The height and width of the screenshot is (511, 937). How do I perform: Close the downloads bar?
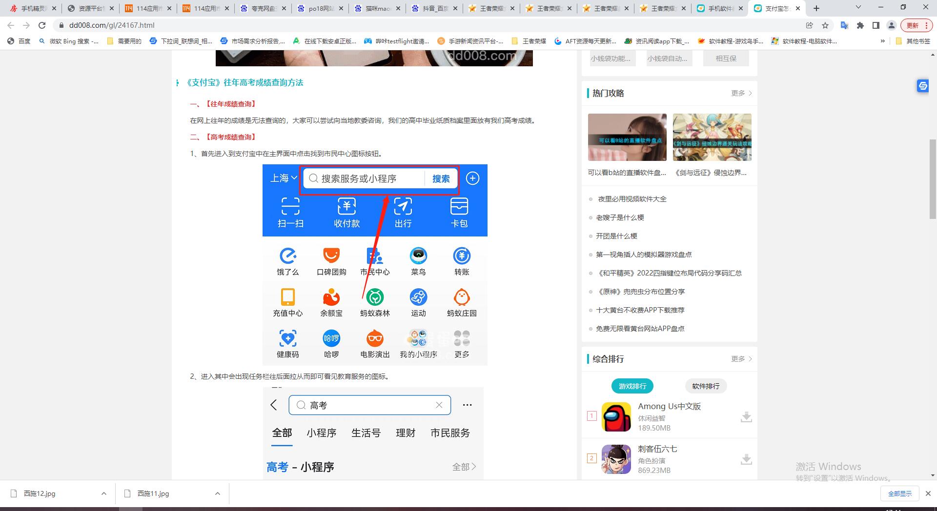(928, 493)
